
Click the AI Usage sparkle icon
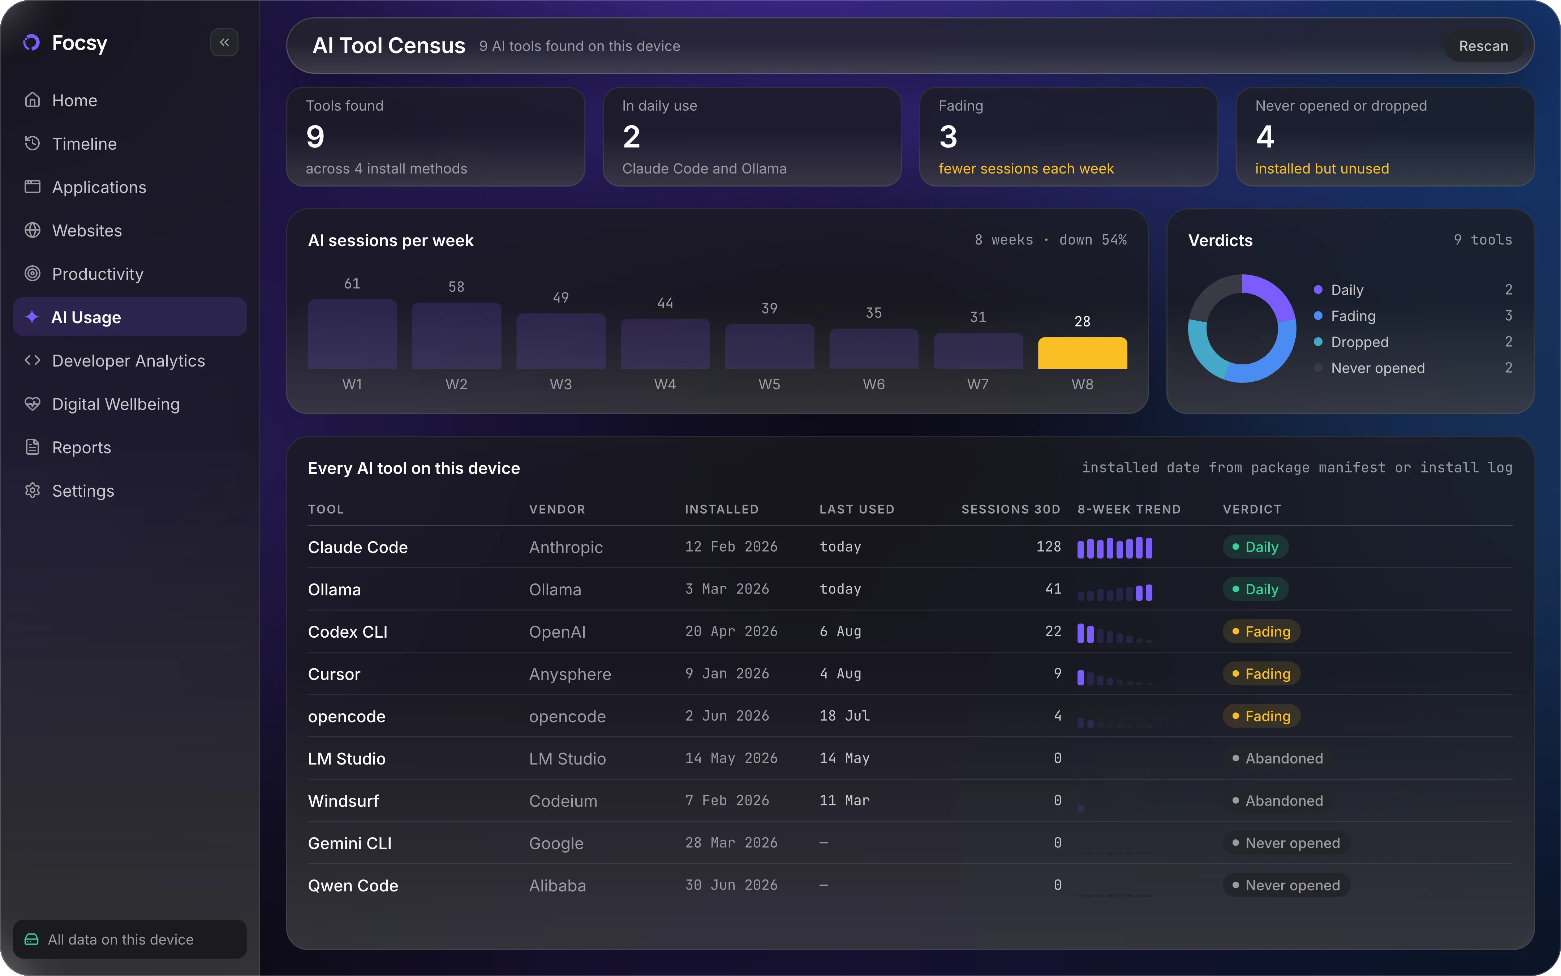[31, 317]
